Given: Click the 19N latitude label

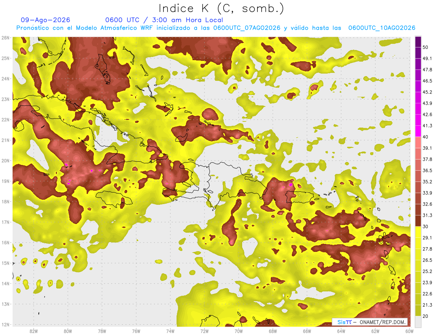Looking at the screenshot, I should click(x=5, y=181).
